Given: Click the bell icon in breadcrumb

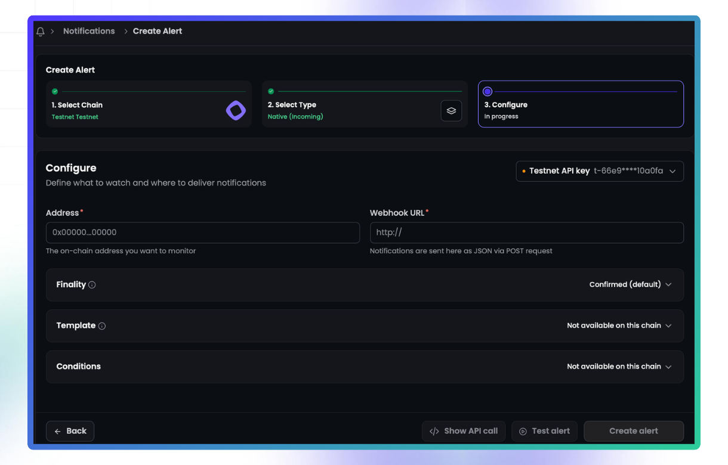Looking at the screenshot, I should pyautogui.click(x=41, y=32).
